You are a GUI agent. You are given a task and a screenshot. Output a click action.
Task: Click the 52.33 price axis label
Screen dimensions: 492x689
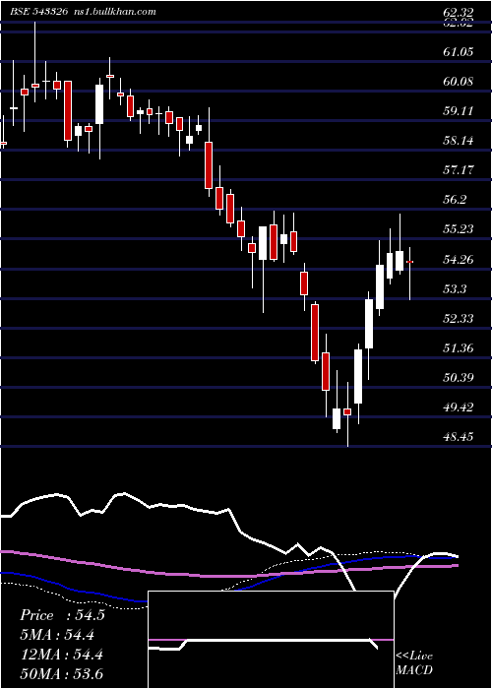[x=459, y=318]
